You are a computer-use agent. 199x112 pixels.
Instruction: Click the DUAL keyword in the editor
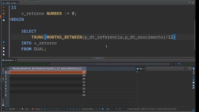point(39,49)
